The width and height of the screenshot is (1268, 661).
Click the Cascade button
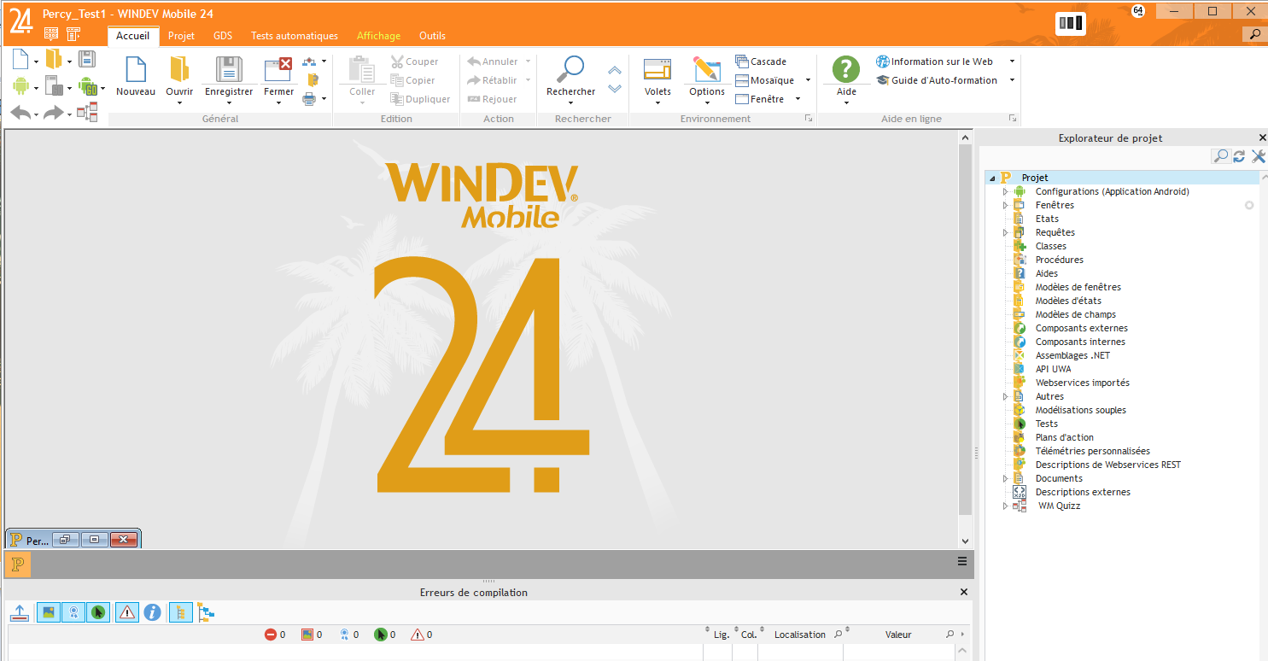coord(761,61)
